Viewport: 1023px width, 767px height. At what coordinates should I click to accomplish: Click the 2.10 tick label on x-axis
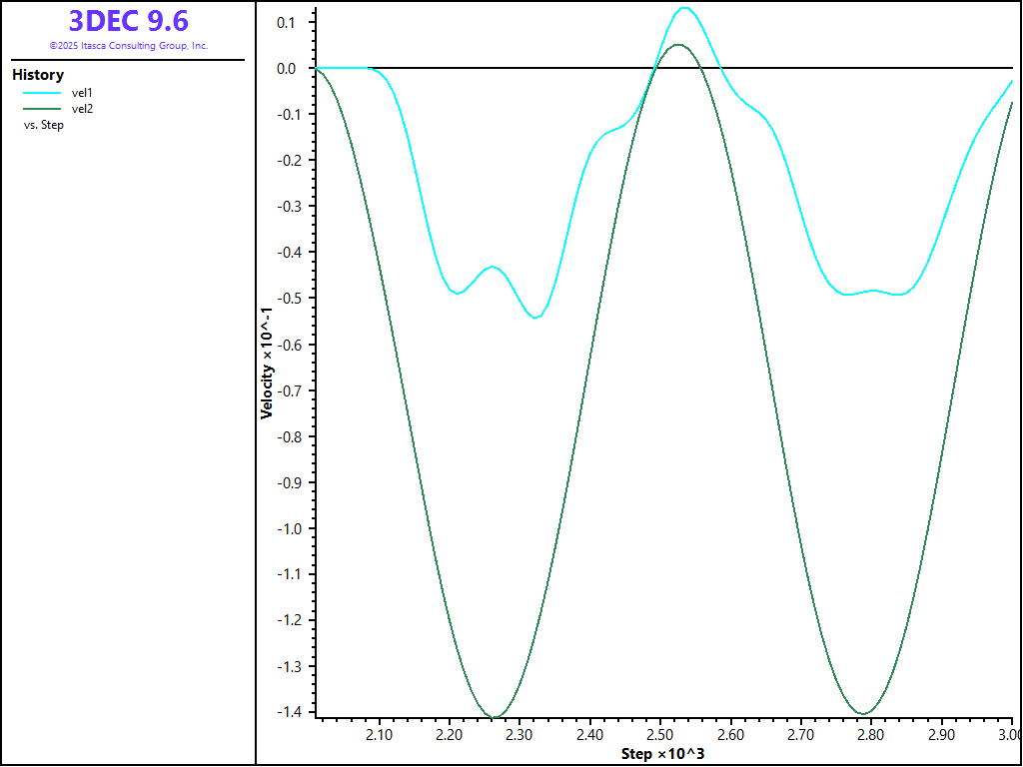(x=380, y=735)
